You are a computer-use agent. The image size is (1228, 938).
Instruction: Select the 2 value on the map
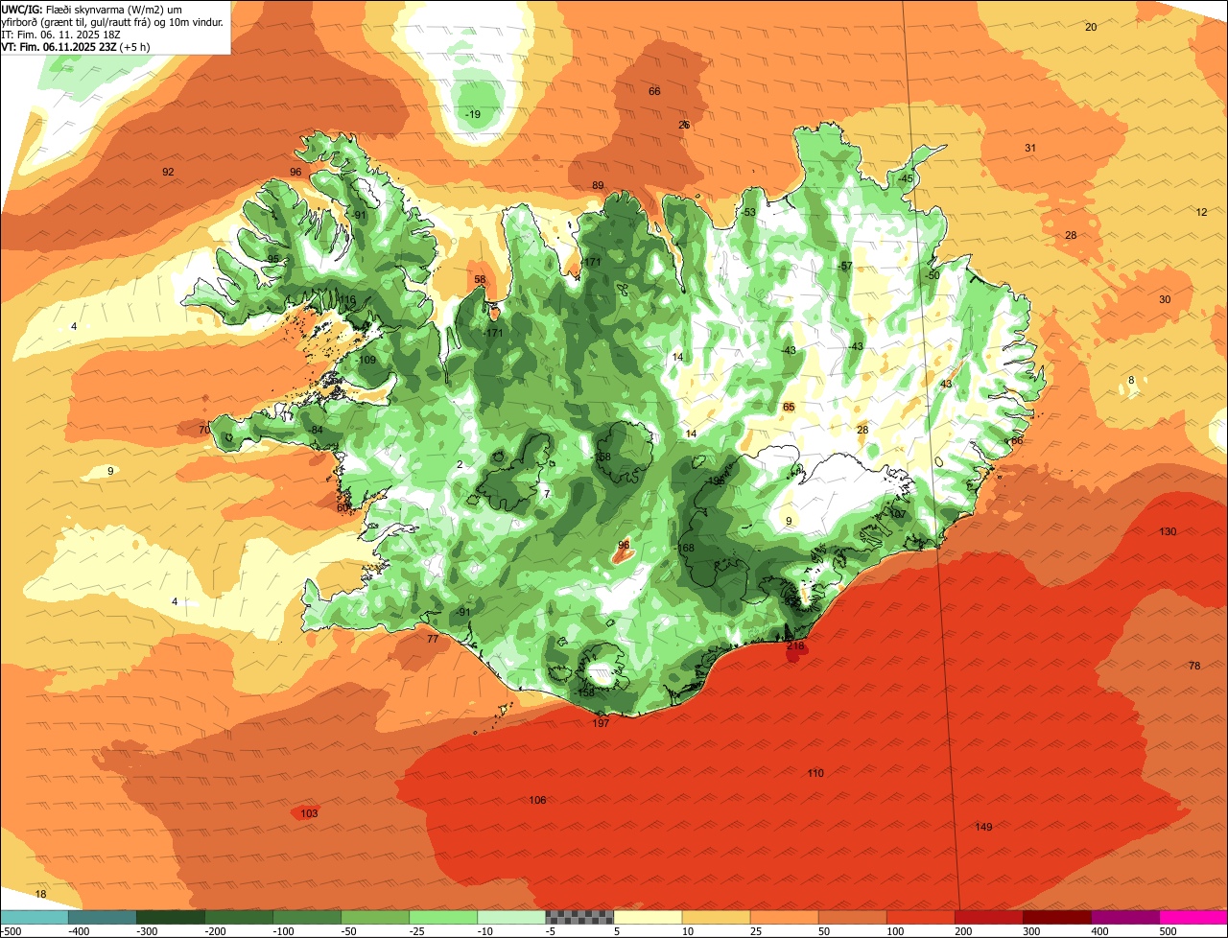pyautogui.click(x=460, y=464)
